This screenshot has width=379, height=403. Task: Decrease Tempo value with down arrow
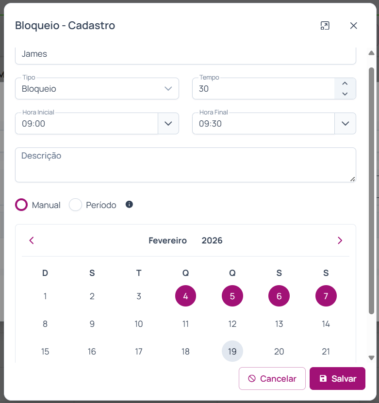(x=345, y=94)
